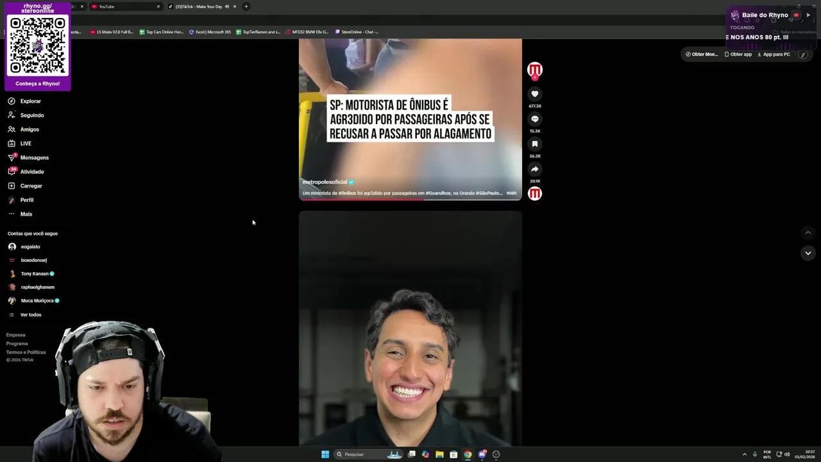Click Empresa footer link

[16, 335]
